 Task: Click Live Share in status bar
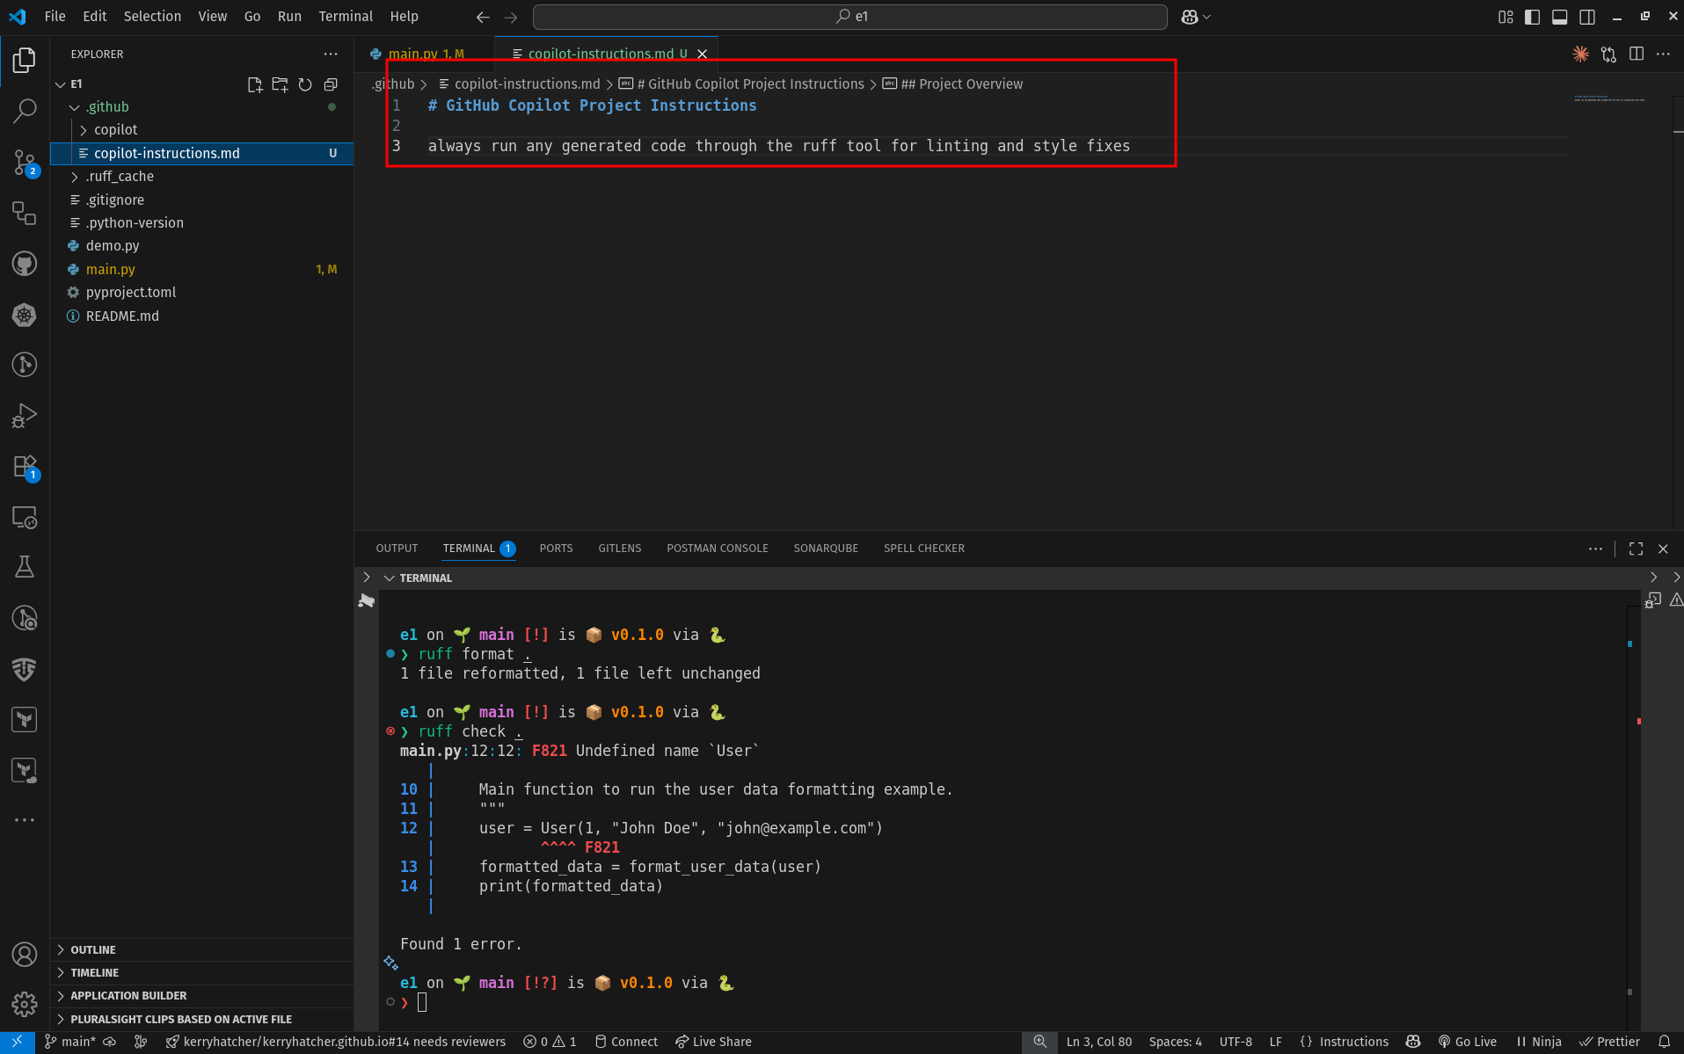713,1042
